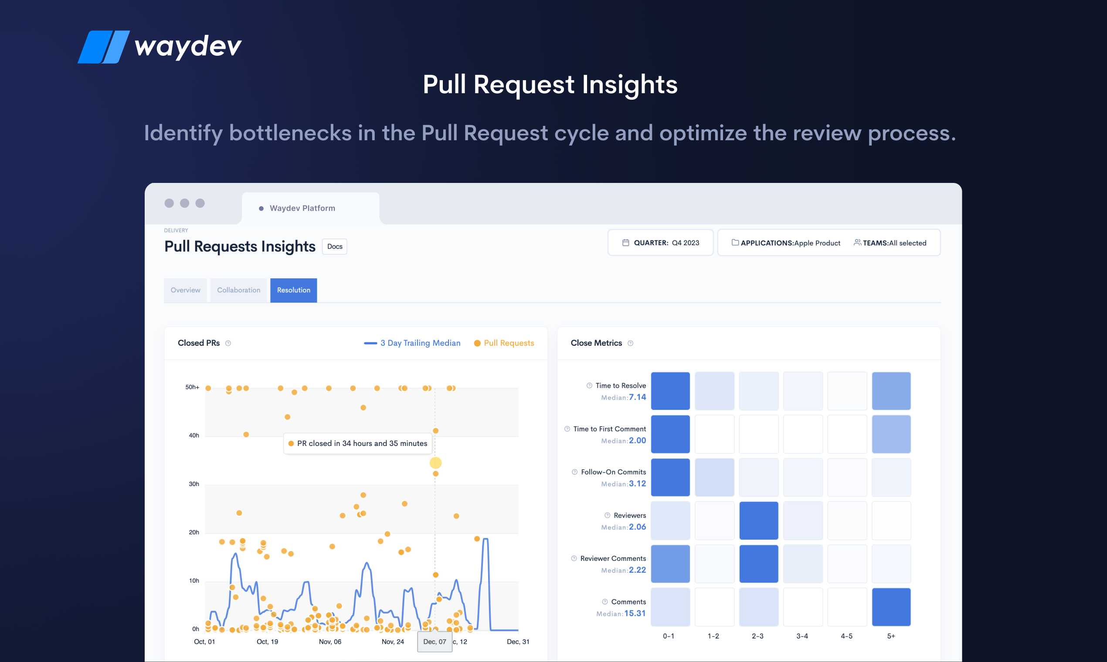Click the PR closed in 34 hours tooltip

[x=357, y=443]
